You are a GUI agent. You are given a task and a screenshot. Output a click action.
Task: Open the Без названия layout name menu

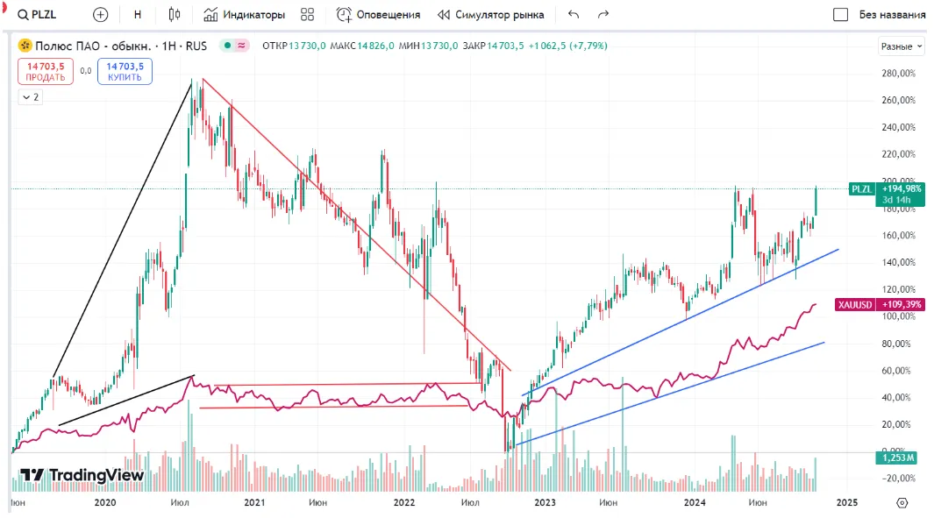pyautogui.click(x=892, y=14)
